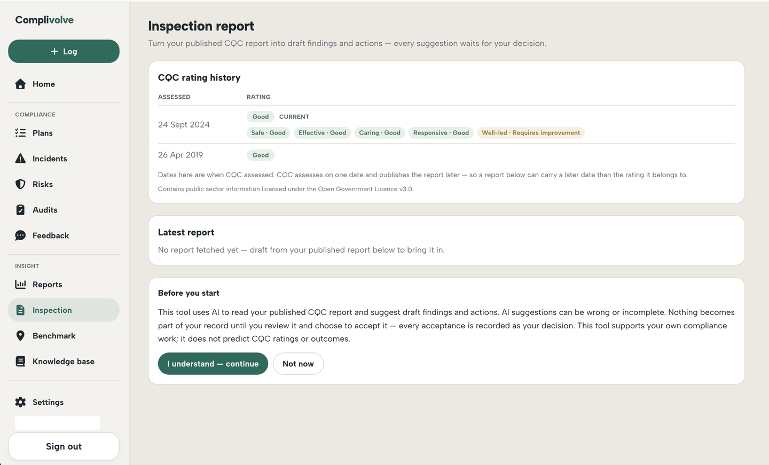Click the Risks shield icon
The width and height of the screenshot is (769, 465).
pos(20,184)
